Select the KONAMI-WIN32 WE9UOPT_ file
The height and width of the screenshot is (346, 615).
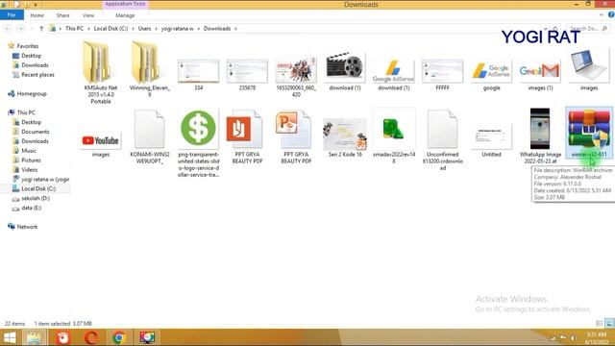tap(150, 136)
